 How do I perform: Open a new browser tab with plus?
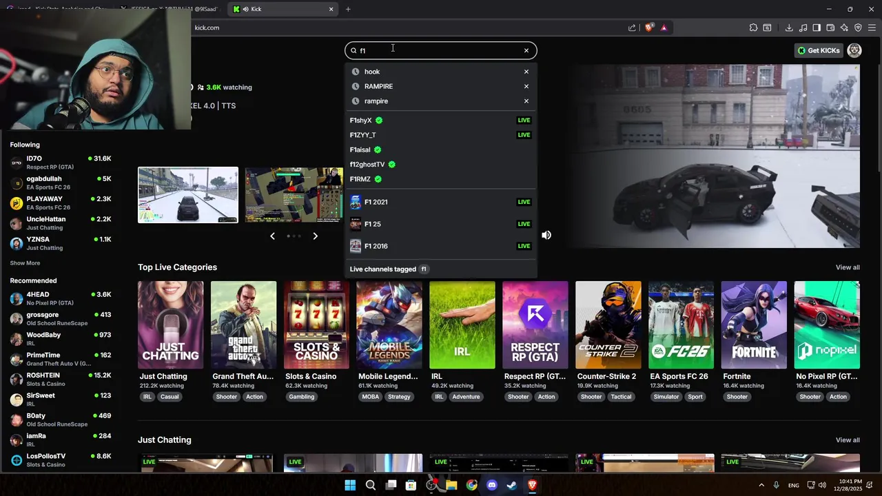(348, 9)
